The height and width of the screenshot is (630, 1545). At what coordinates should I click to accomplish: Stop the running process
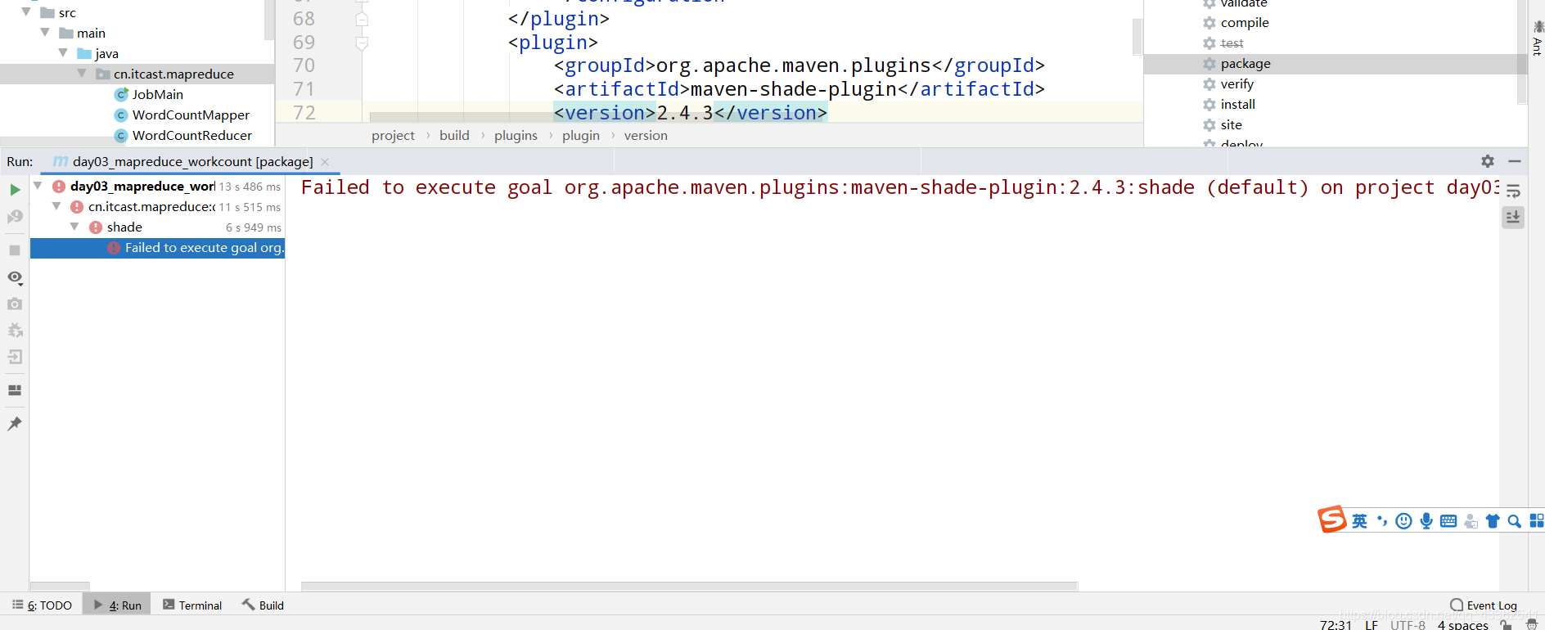15,250
